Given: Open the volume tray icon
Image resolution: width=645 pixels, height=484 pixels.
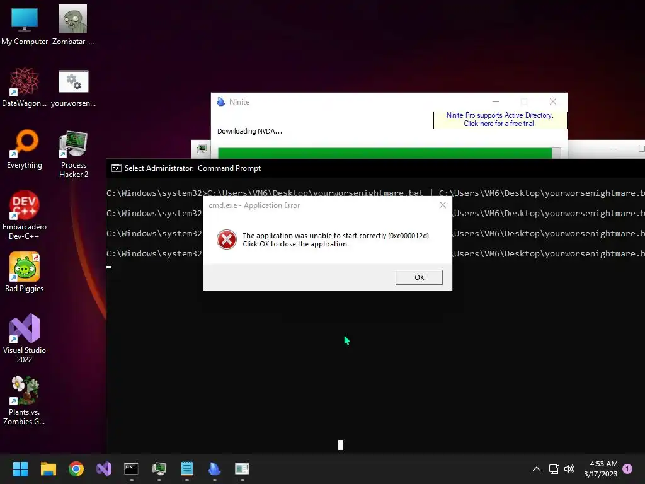Looking at the screenshot, I should tap(569, 469).
